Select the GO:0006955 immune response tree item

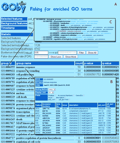[69, 31]
